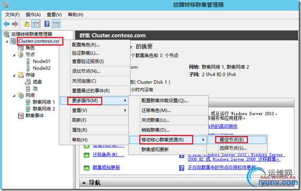This screenshot has width=301, height=191.
Task: Select 关闭连接(C) menu entry
Action: [84, 81]
